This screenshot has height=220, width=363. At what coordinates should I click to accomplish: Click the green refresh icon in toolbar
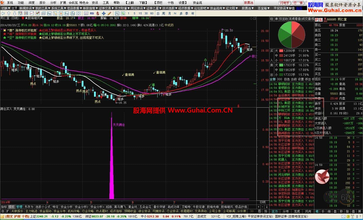click(x=123, y=13)
